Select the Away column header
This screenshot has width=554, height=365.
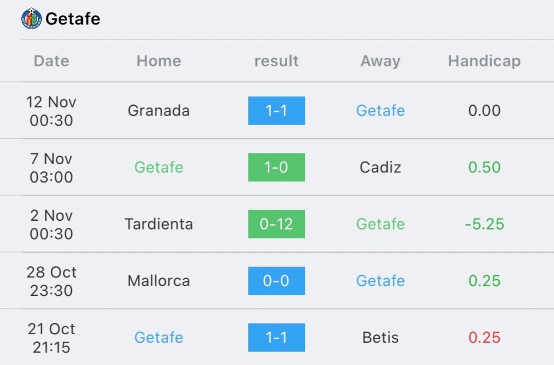tap(380, 61)
